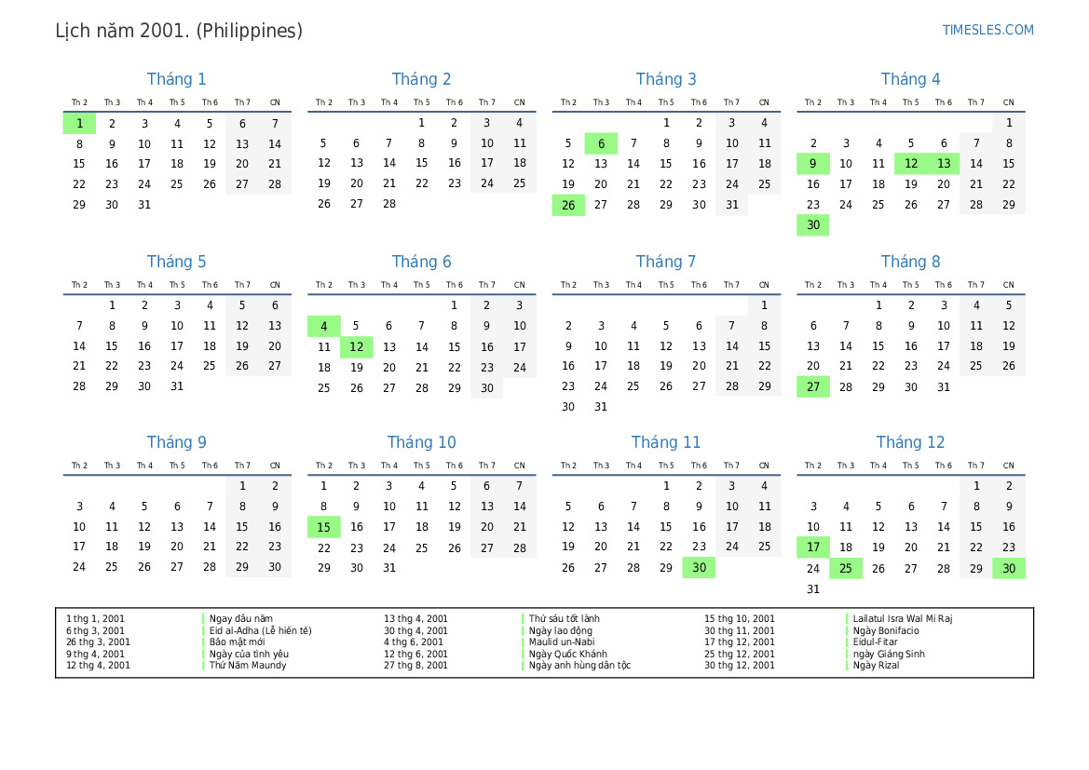This screenshot has width=1089, height=770.
Task: Click highlighted 30 in Tháng 4
Action: click(x=813, y=225)
